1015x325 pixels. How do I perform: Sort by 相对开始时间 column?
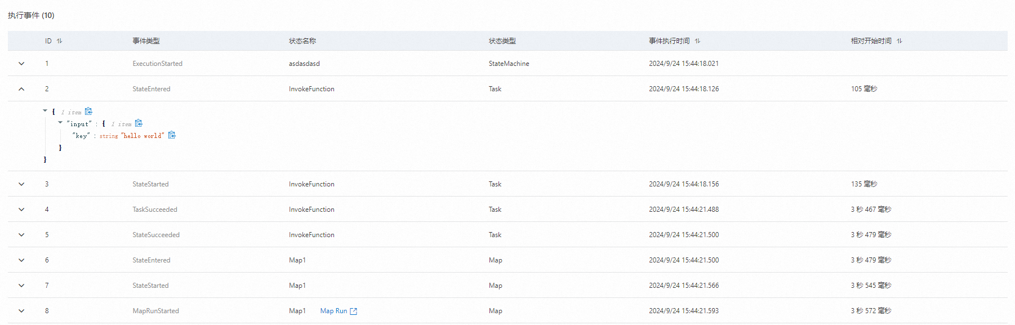point(899,41)
